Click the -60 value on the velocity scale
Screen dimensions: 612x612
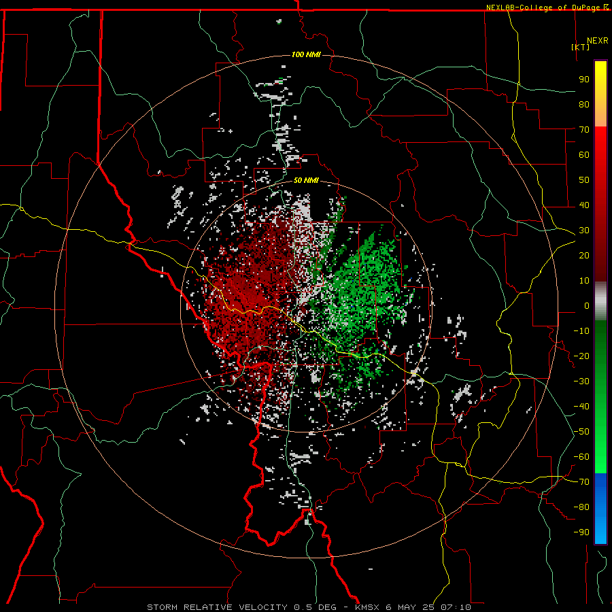(x=581, y=457)
